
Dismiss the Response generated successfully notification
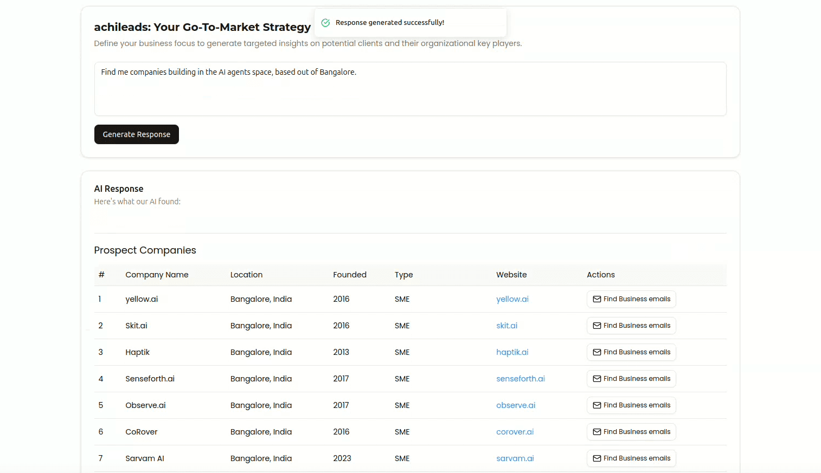coord(410,22)
